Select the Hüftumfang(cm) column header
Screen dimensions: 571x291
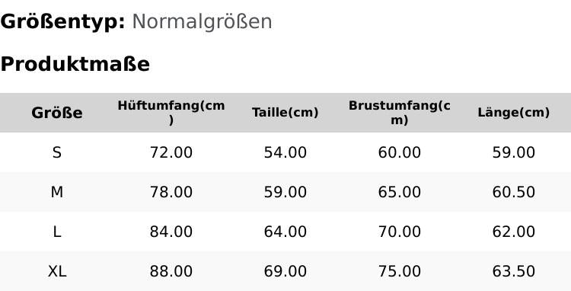[171, 113]
